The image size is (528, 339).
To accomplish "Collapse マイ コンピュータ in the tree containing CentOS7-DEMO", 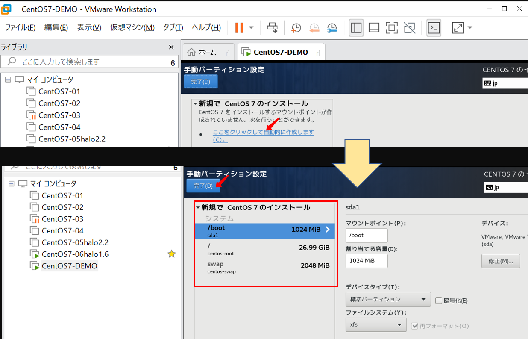I will click(12, 183).
